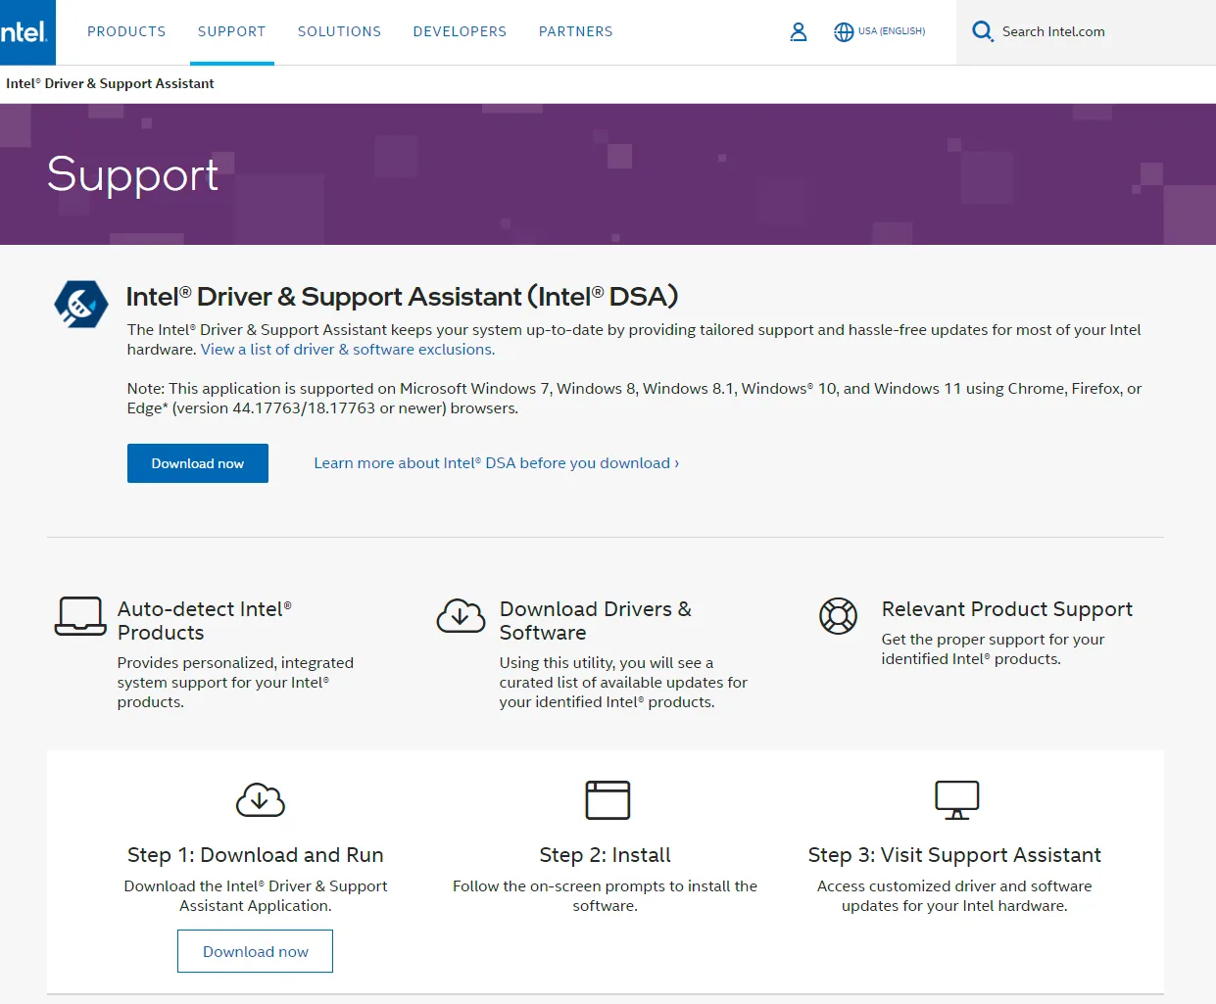The image size is (1216, 1004).
Task: Click the Step 3: Visit Support Assistant heading
Action: [954, 855]
